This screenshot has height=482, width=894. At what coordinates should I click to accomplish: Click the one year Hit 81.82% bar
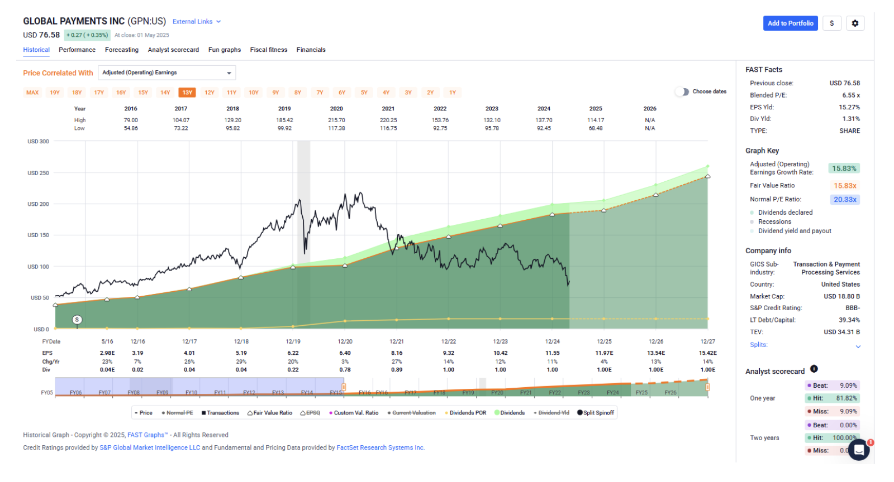click(832, 398)
